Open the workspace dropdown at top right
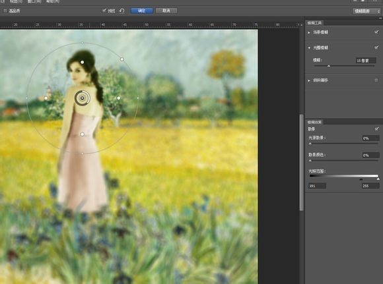Screen dimensions: 383x284 pos(366,11)
